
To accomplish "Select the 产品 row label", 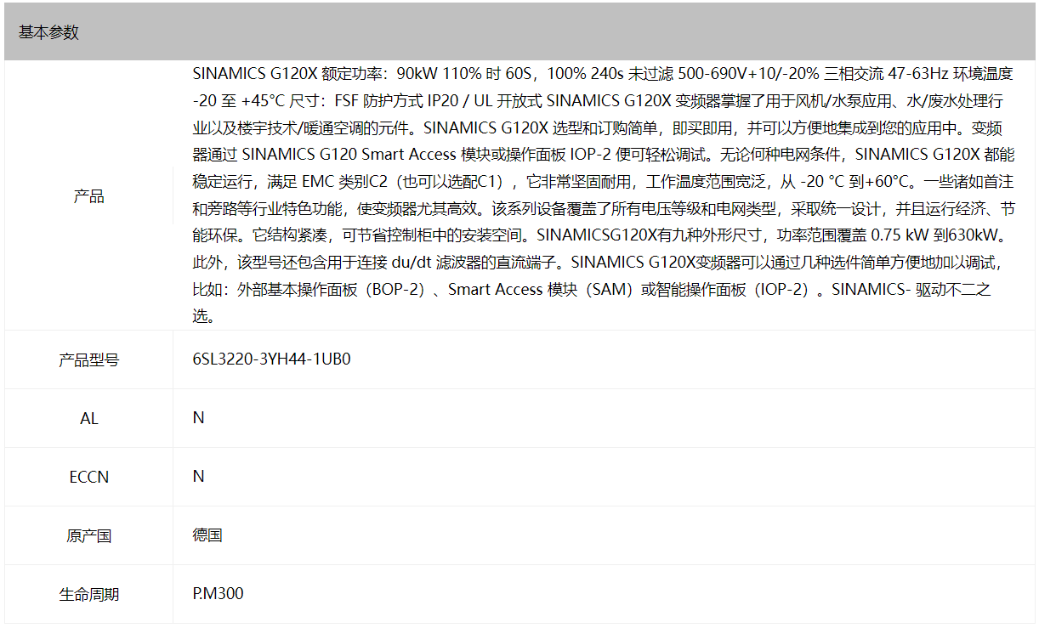I will (x=89, y=196).
